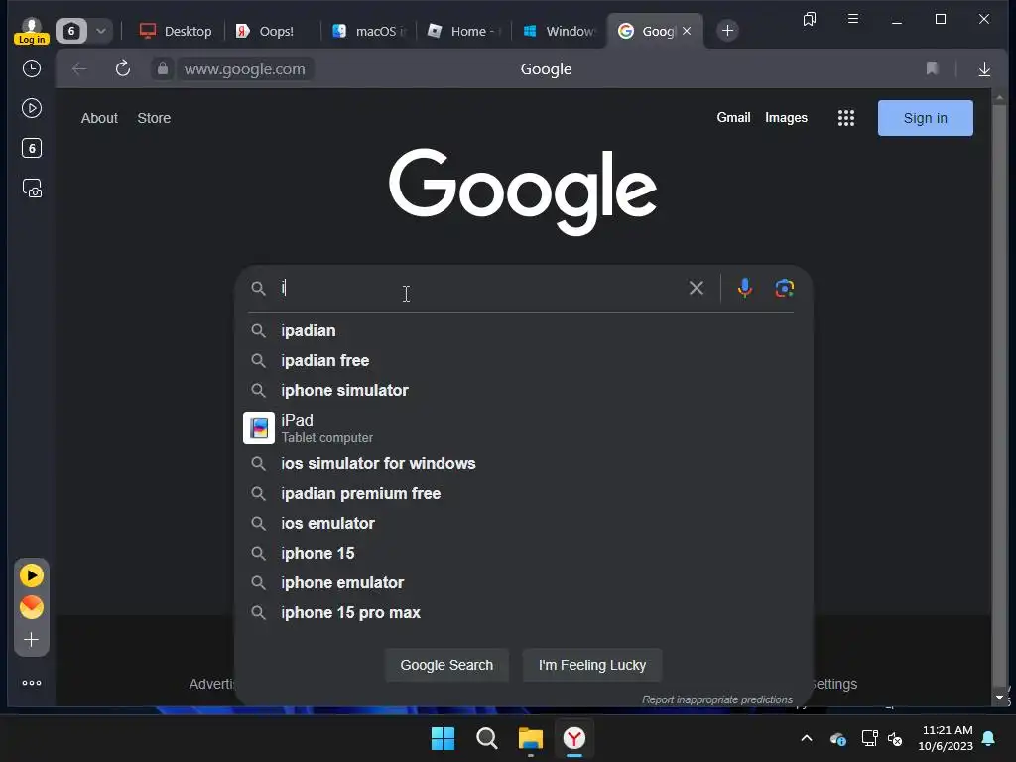Click the Log in profile avatar

click(31, 31)
